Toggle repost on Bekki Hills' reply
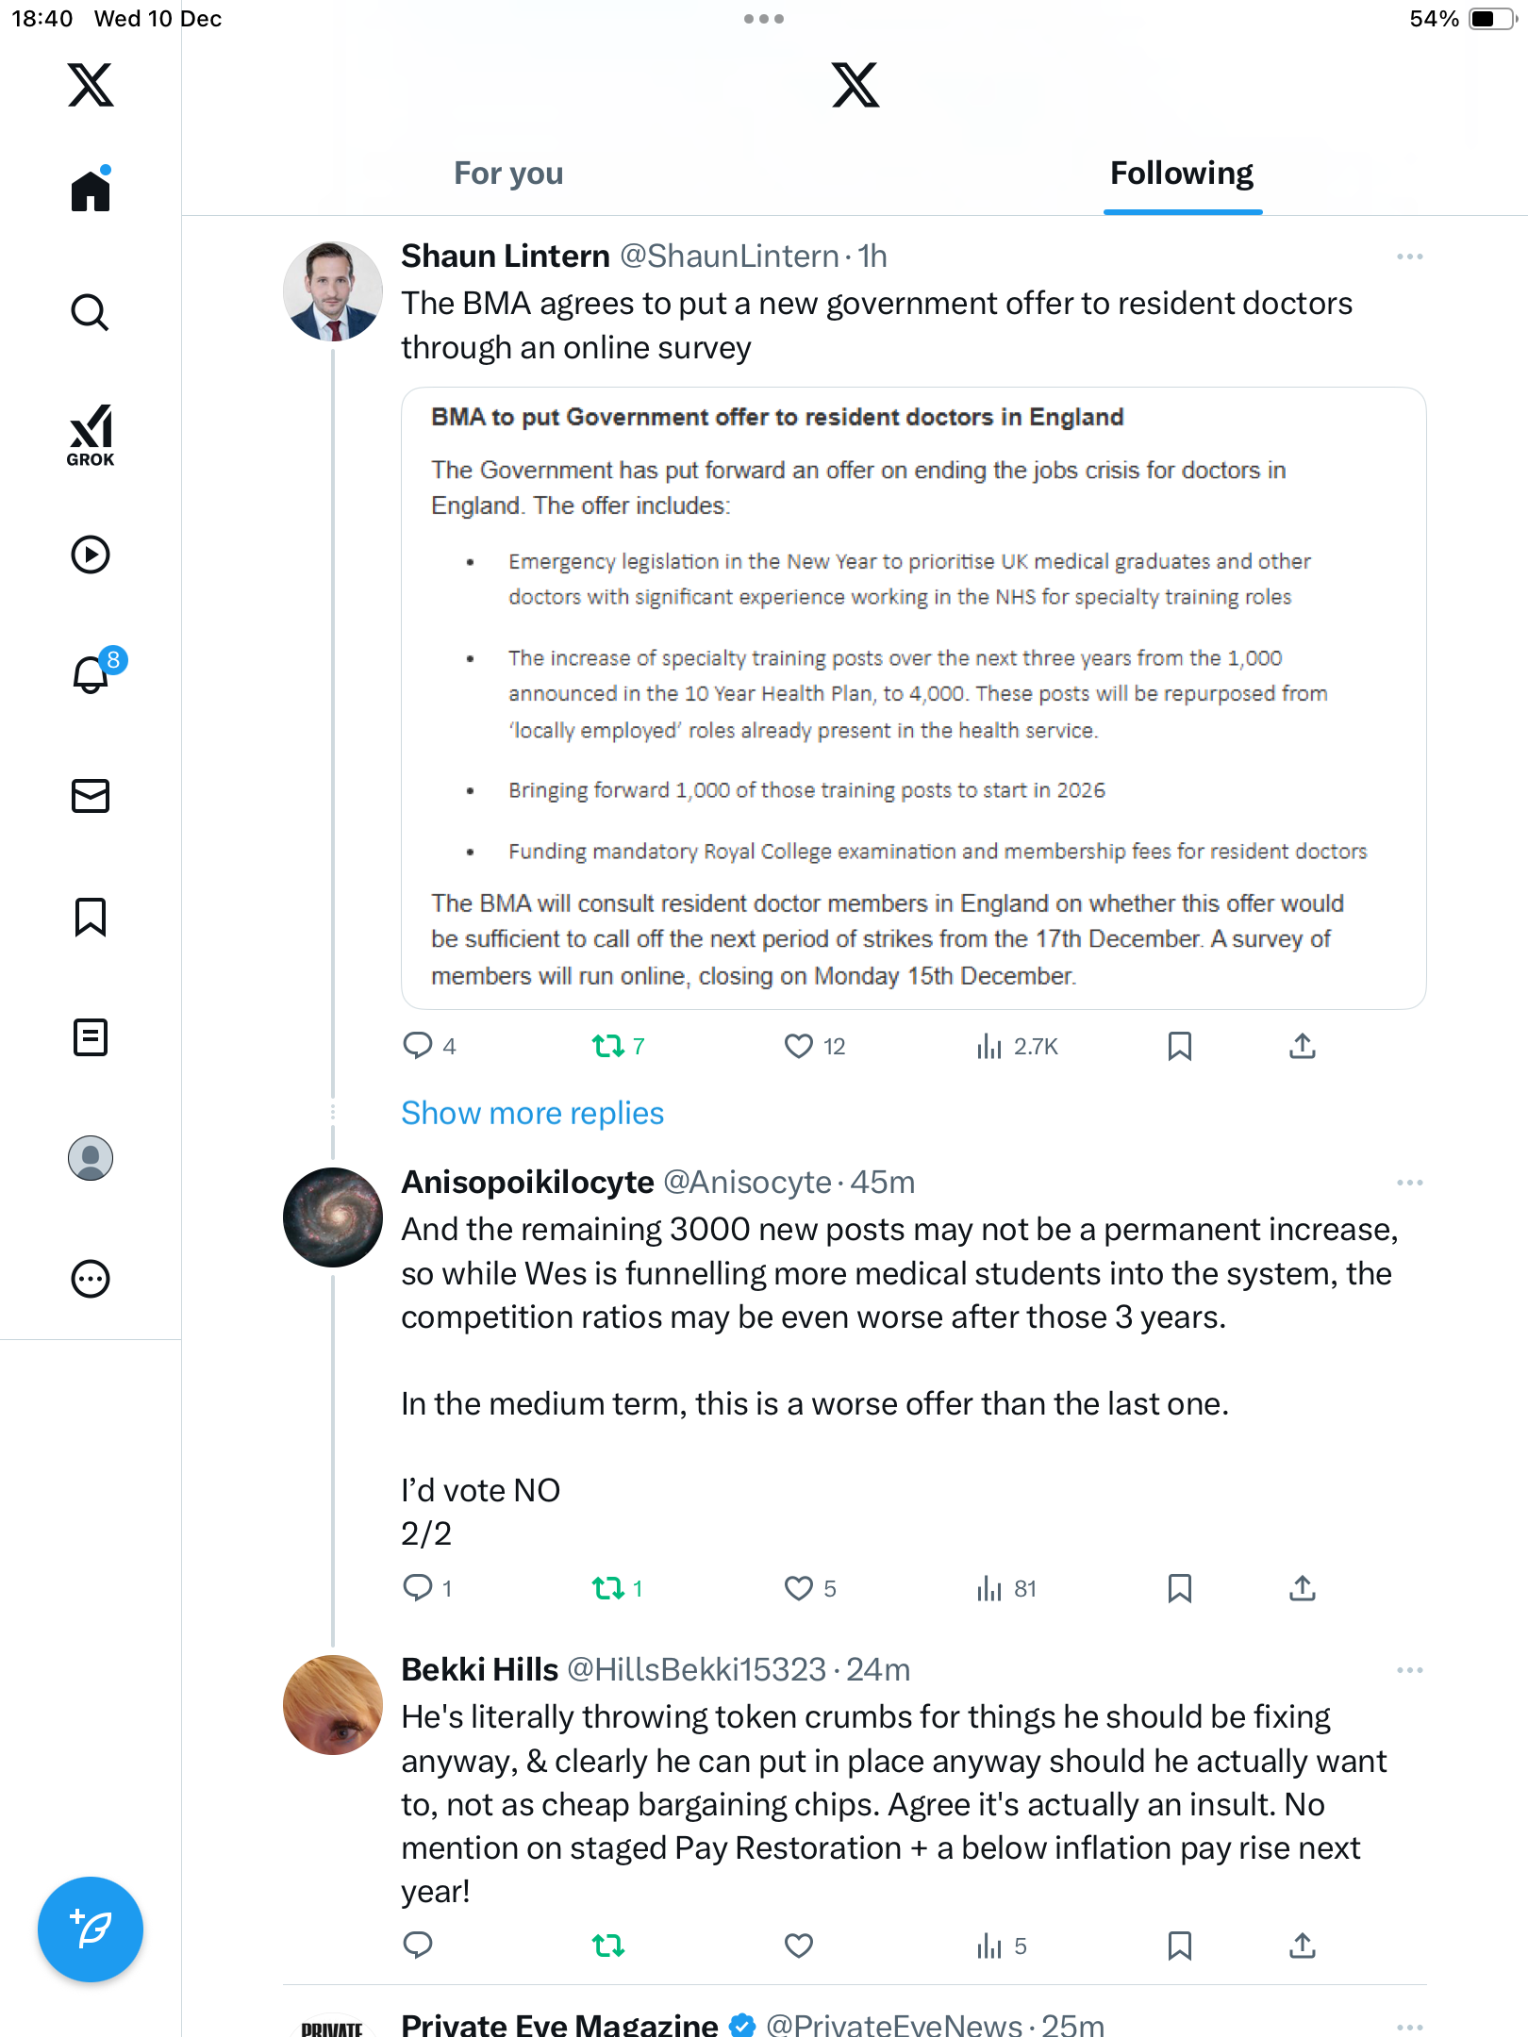The image size is (1528, 2037). (x=608, y=1946)
